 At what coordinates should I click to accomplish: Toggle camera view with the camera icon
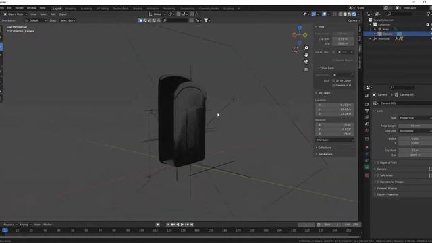click(306, 62)
